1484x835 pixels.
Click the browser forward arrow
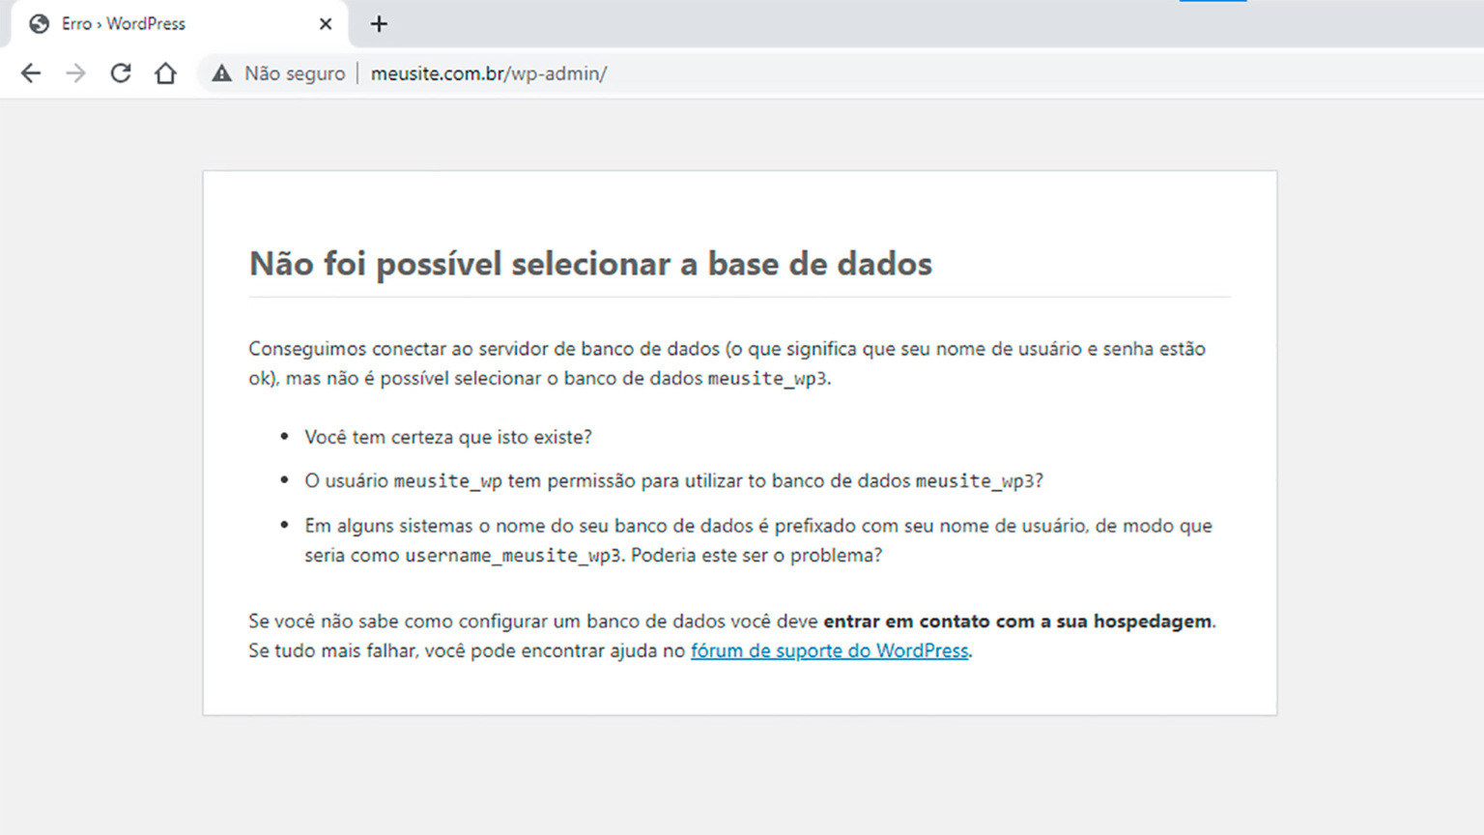pos(75,72)
